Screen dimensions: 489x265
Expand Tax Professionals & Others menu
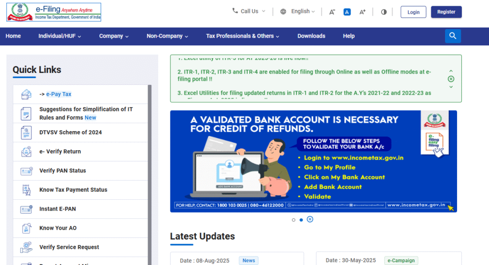(242, 36)
